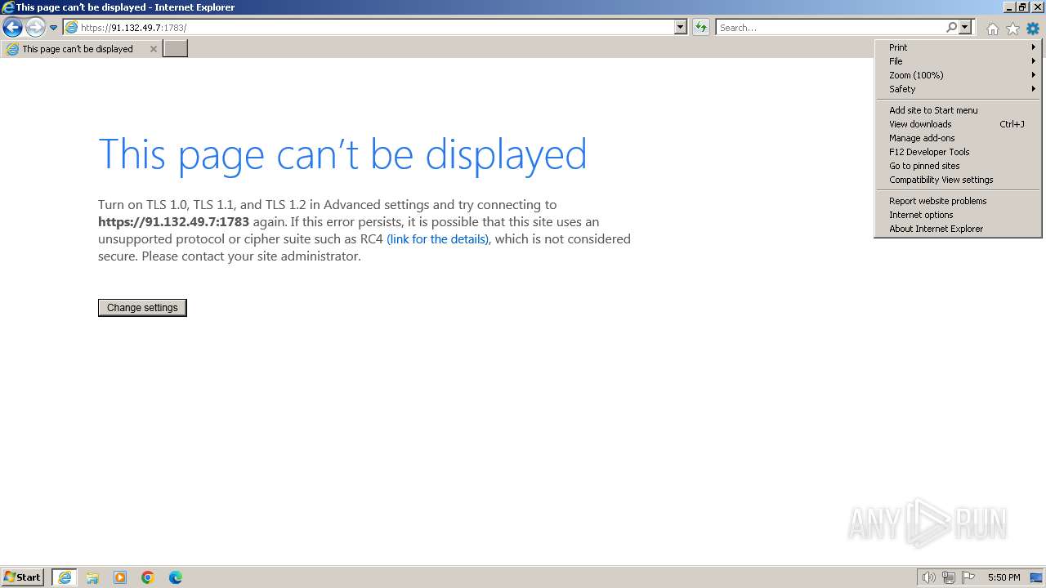Select Report website problems
This screenshot has width=1046, height=588.
958,201
